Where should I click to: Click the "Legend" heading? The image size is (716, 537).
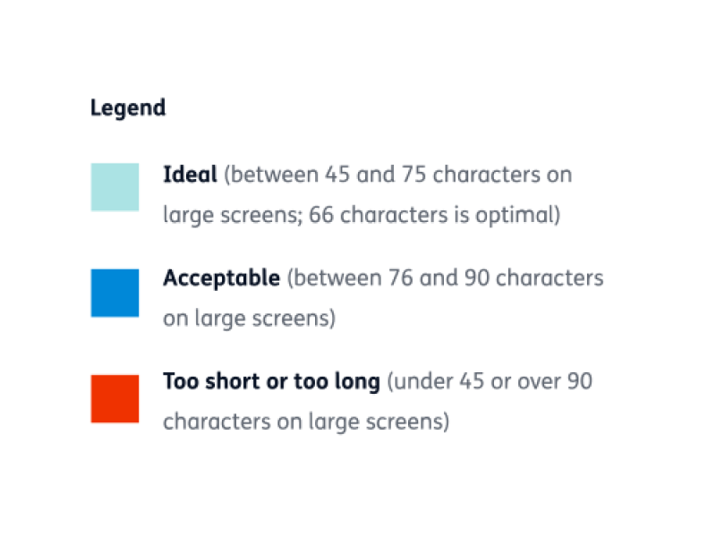pyautogui.click(x=128, y=108)
